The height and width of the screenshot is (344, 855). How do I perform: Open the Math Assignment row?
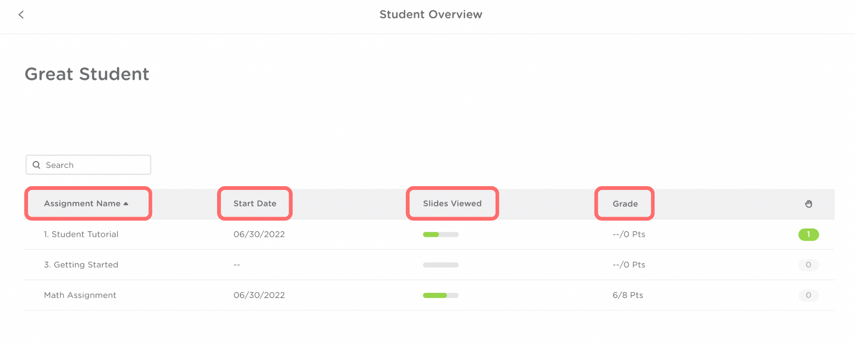tap(80, 295)
